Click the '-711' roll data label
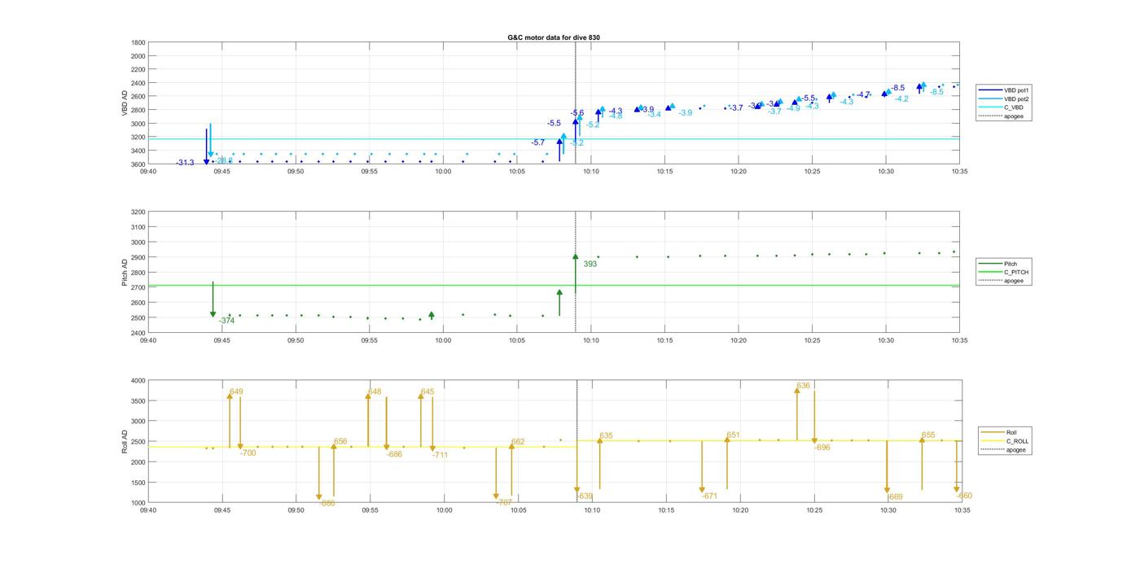This screenshot has height=564, width=1140. 441,455
